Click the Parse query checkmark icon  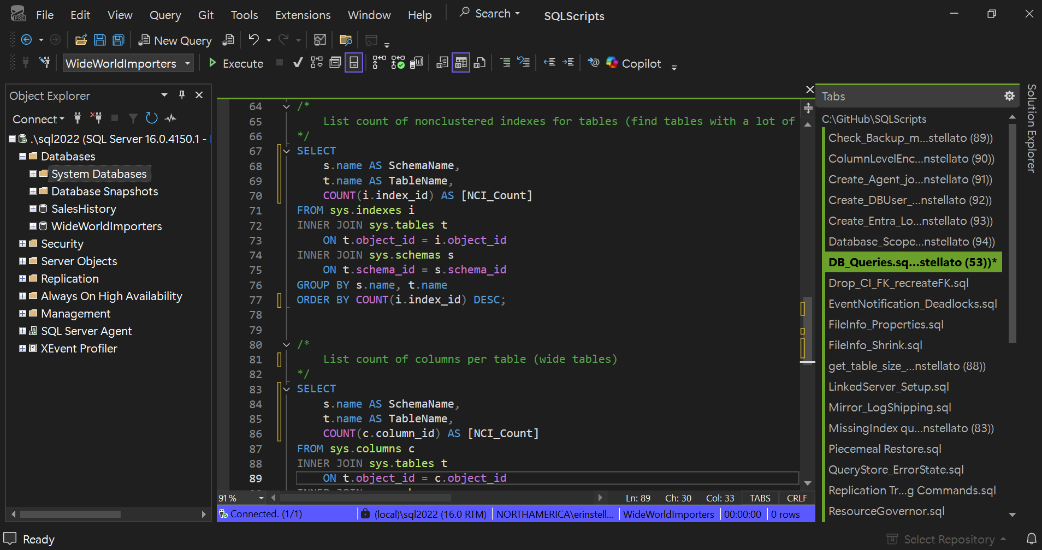point(298,63)
